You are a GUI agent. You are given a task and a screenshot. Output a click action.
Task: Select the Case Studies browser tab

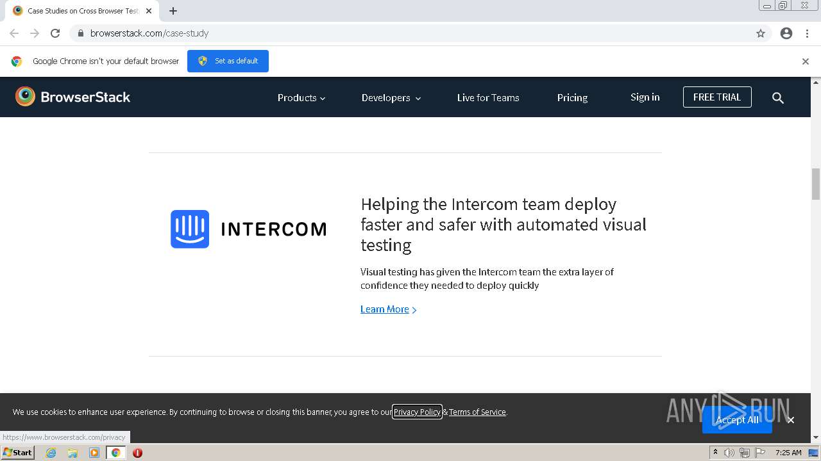(x=82, y=11)
